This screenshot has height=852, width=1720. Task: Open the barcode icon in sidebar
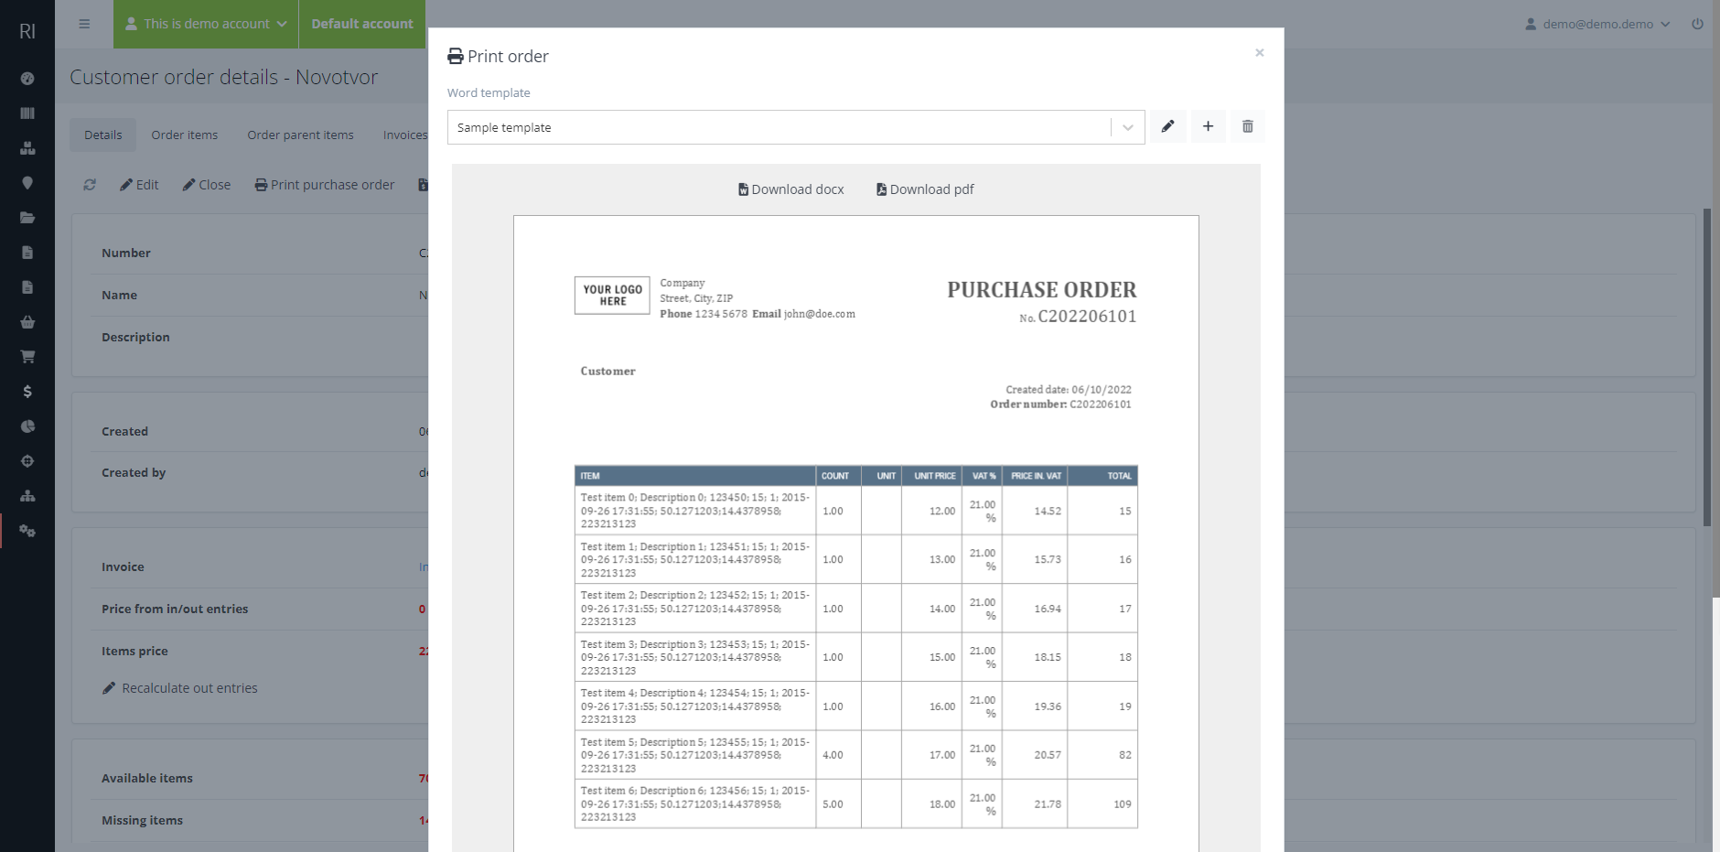(27, 113)
